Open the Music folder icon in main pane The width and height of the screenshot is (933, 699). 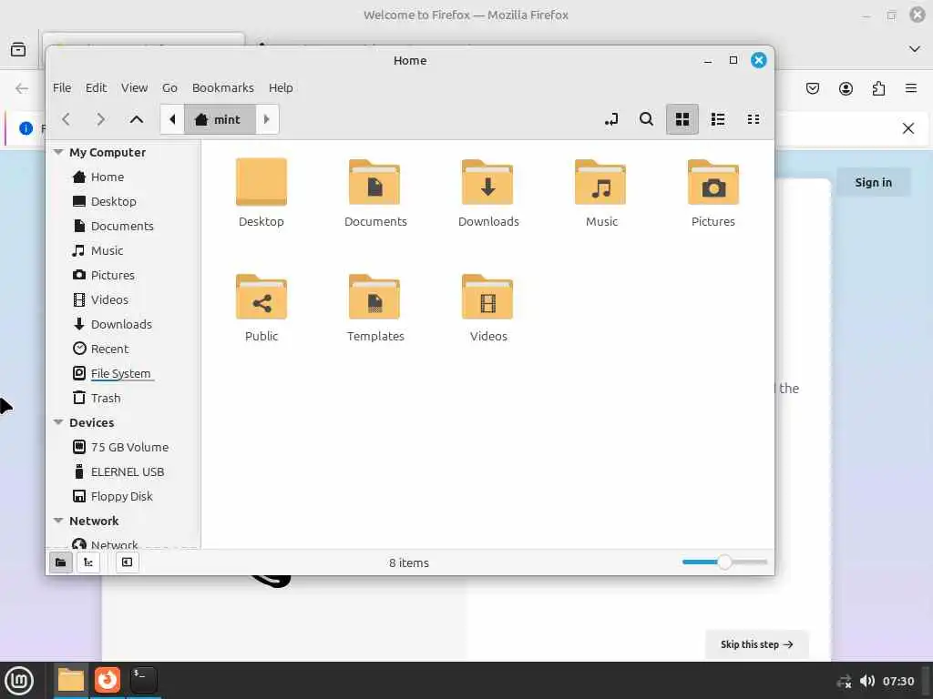pyautogui.click(x=600, y=182)
